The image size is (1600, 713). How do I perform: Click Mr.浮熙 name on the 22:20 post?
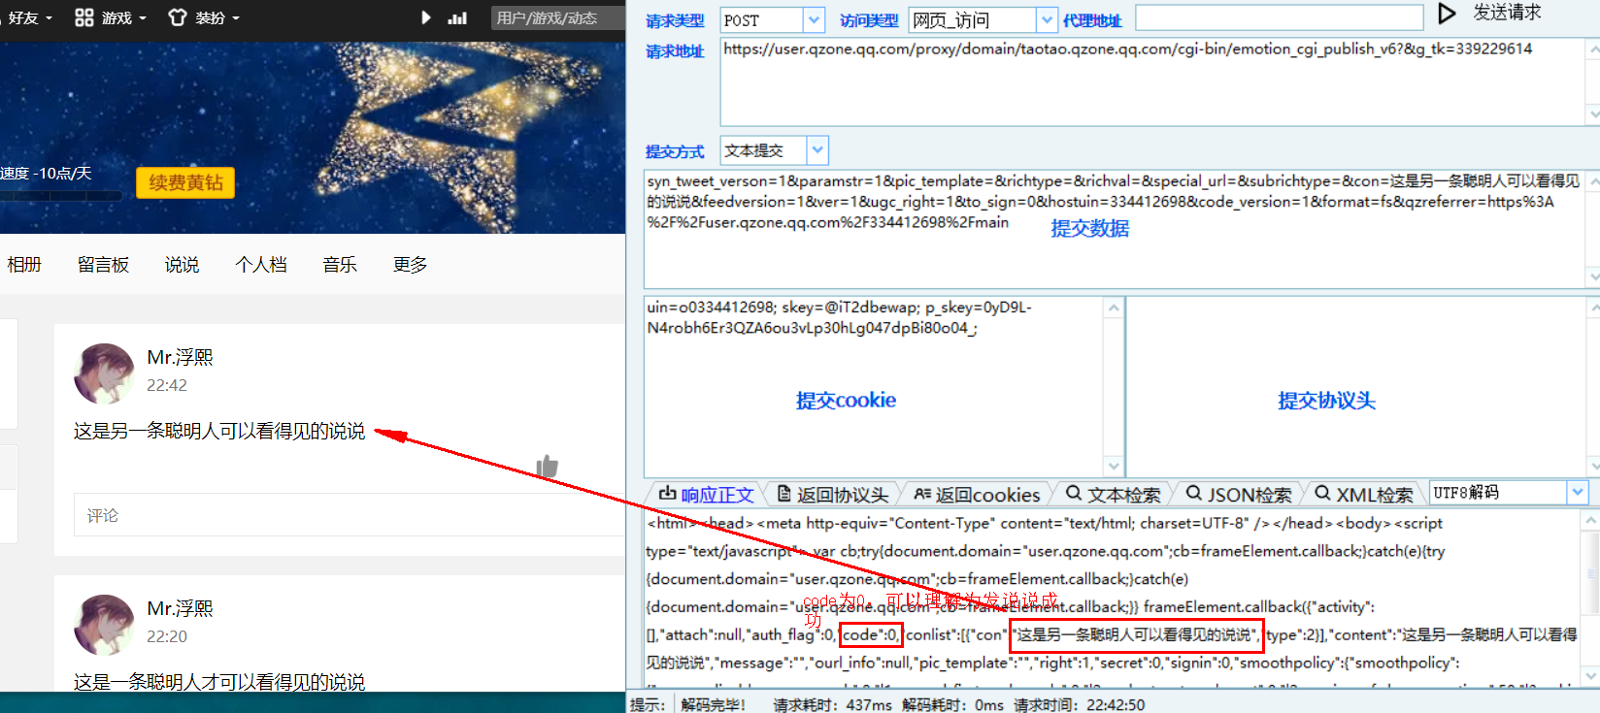[x=180, y=608]
